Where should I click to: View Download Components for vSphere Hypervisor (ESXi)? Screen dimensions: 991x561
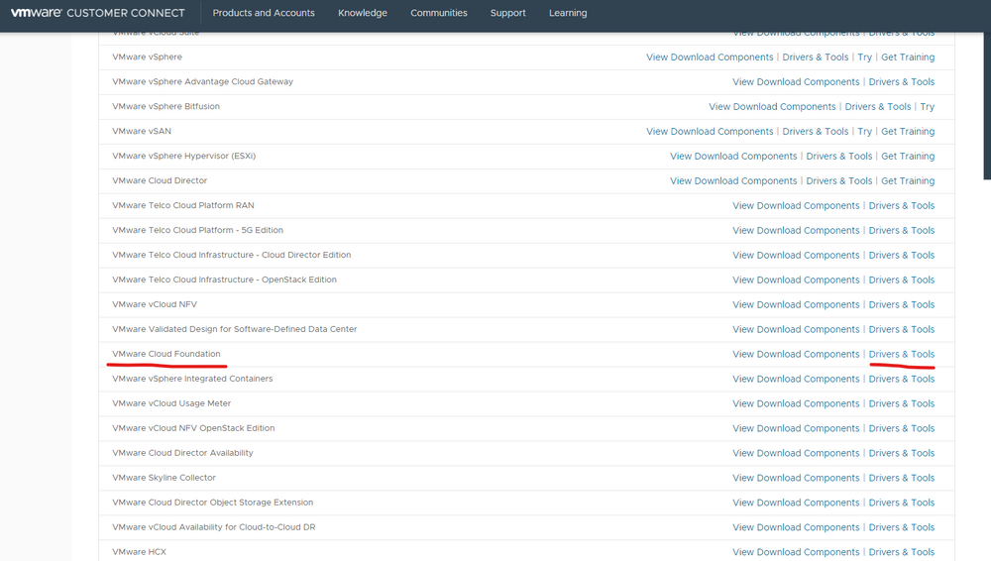pyautogui.click(x=733, y=156)
